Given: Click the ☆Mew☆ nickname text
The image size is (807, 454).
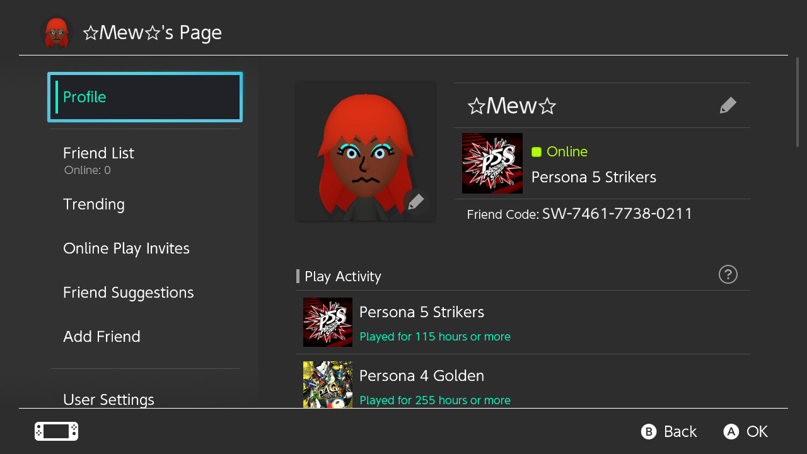Looking at the screenshot, I should (511, 105).
